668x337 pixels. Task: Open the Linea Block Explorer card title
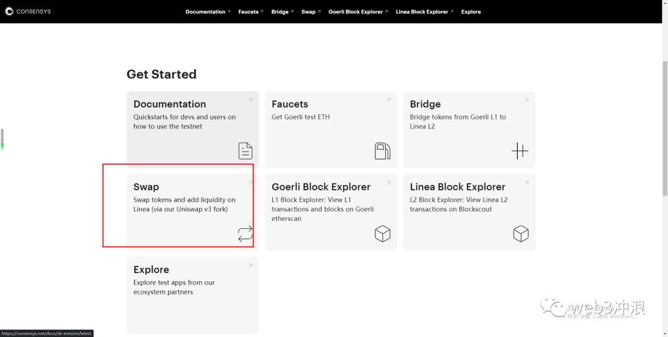point(458,187)
